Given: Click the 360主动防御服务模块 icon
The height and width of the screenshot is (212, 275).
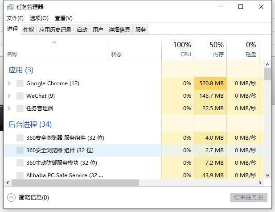Looking at the screenshot, I should [x=20, y=163].
